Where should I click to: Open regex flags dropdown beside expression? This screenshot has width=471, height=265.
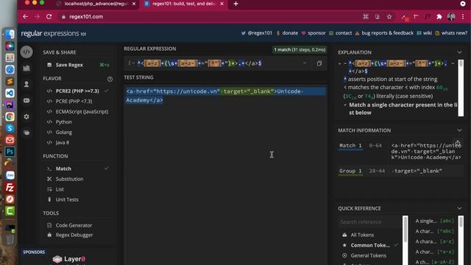pyautogui.click(x=305, y=63)
